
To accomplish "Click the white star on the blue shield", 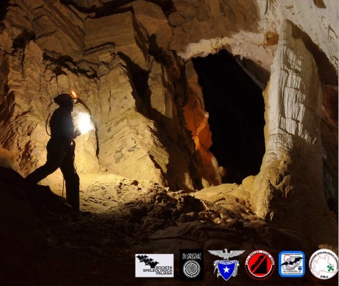I will coord(226,268).
